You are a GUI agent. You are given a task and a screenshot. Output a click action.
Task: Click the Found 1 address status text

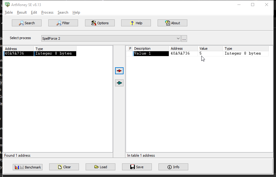click(17, 155)
